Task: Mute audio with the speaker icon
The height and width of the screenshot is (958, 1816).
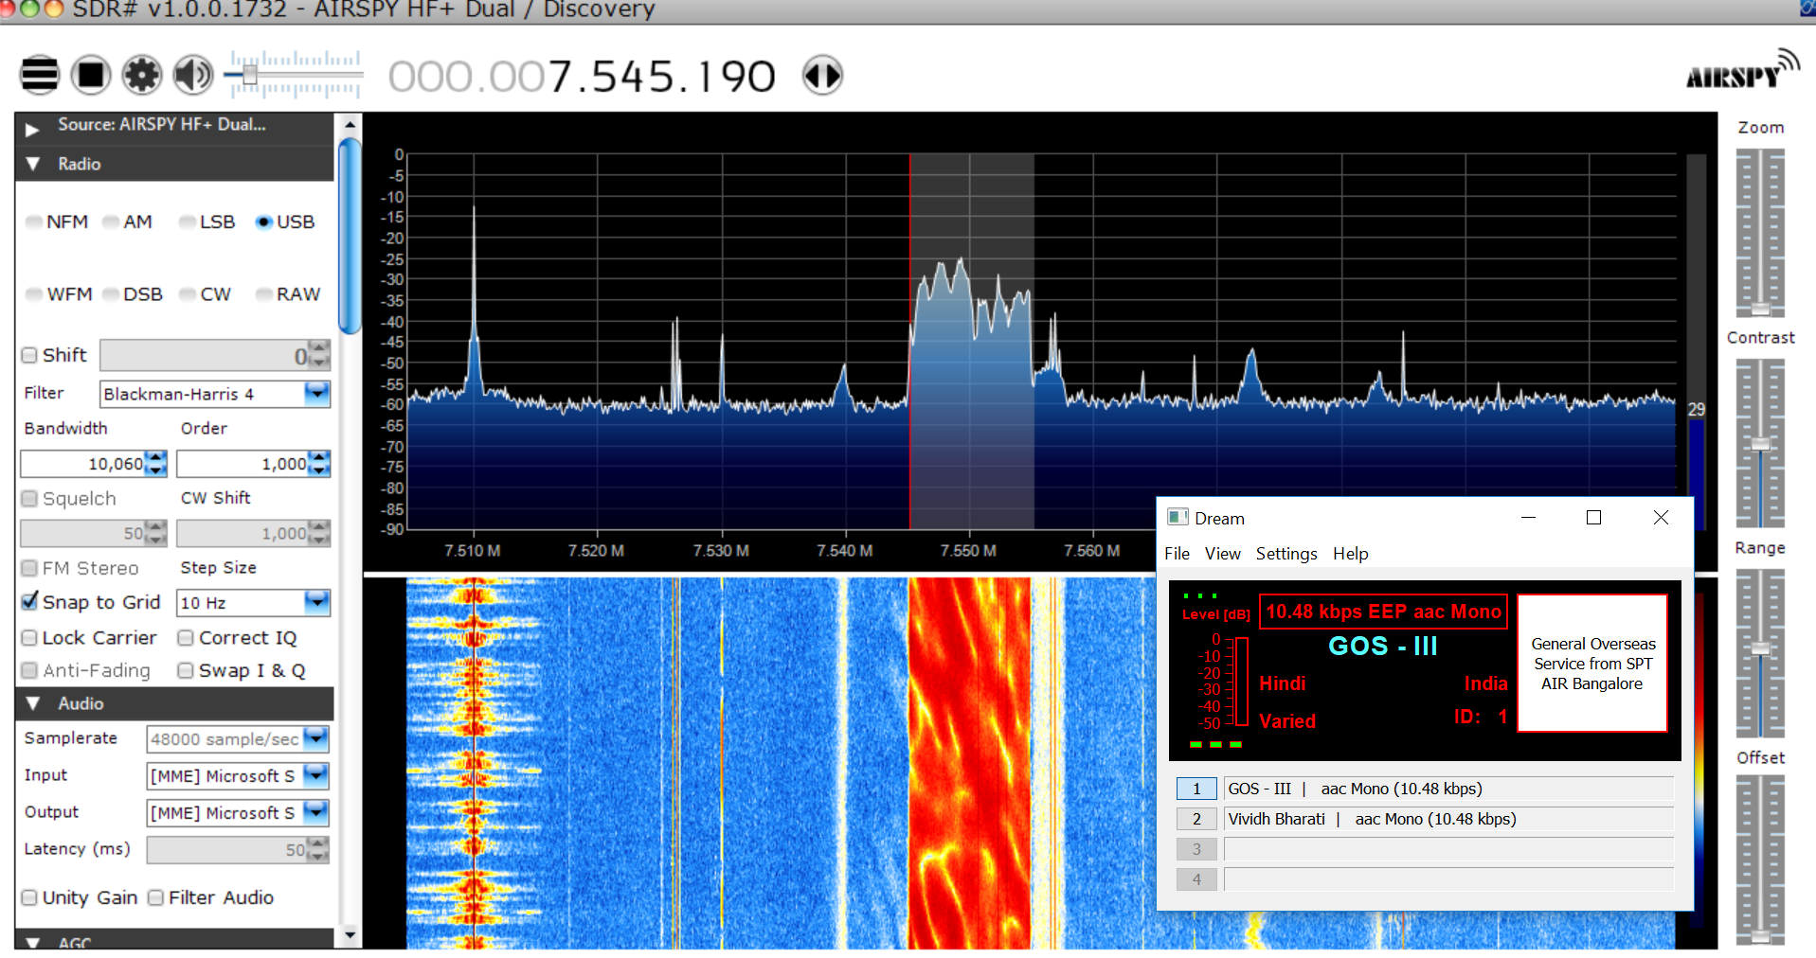Action: coord(193,75)
